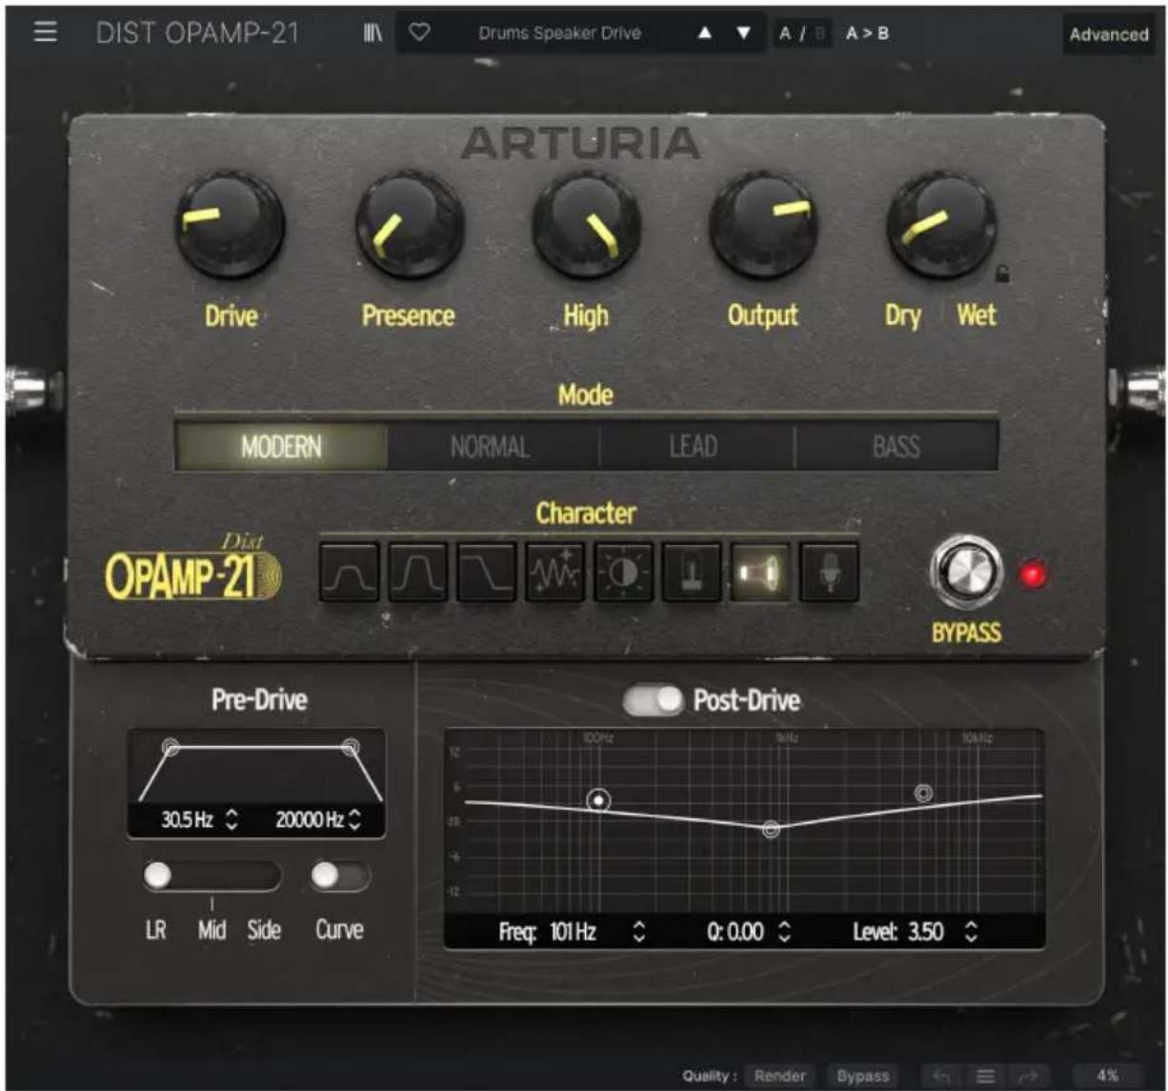Select the microphone Character icon

(830, 573)
